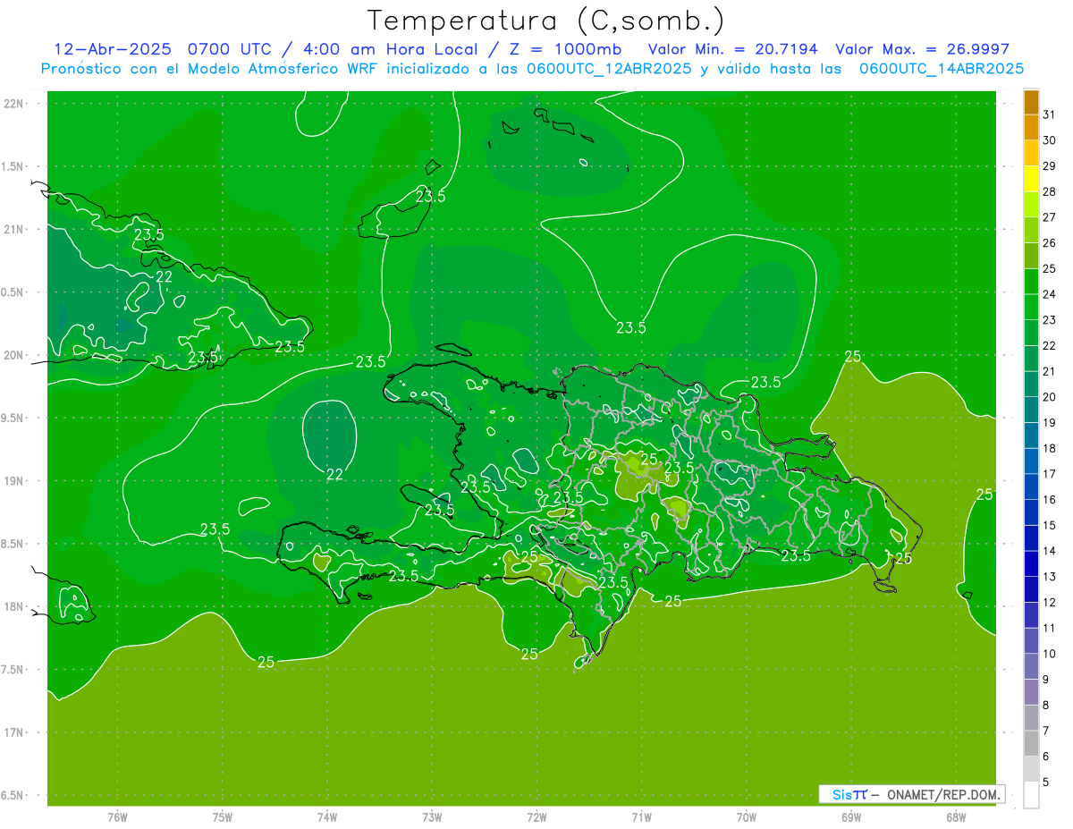This screenshot has height=829, width=1073.
Task: Click the '68W' longitude axis label
Action: coord(956,817)
